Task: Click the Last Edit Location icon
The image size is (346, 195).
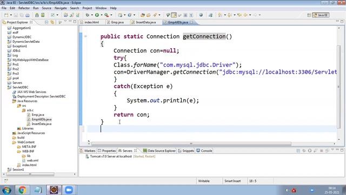Action: click(239, 15)
